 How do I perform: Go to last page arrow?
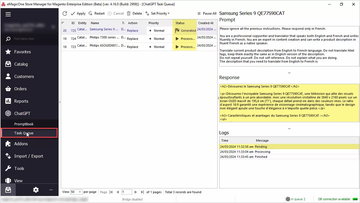[142, 192]
